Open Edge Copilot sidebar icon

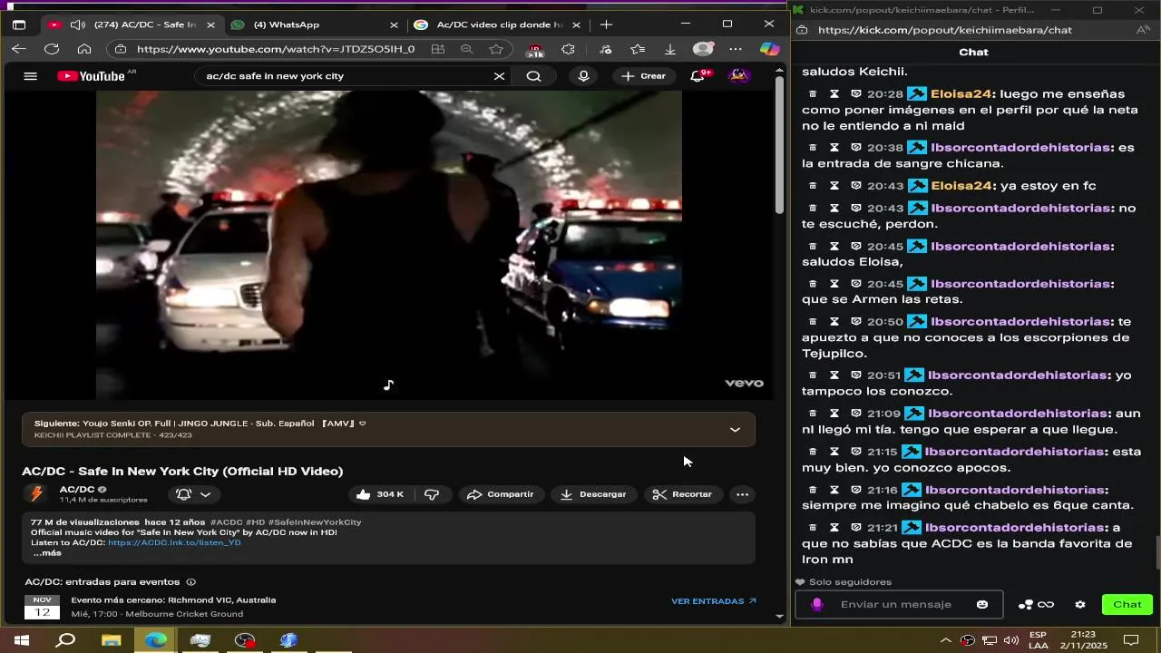[x=769, y=49]
